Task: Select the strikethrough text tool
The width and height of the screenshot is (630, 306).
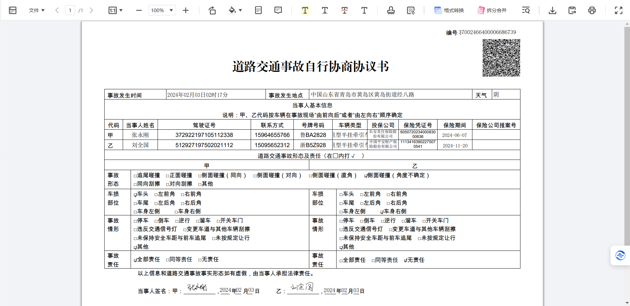Action: pos(344,11)
